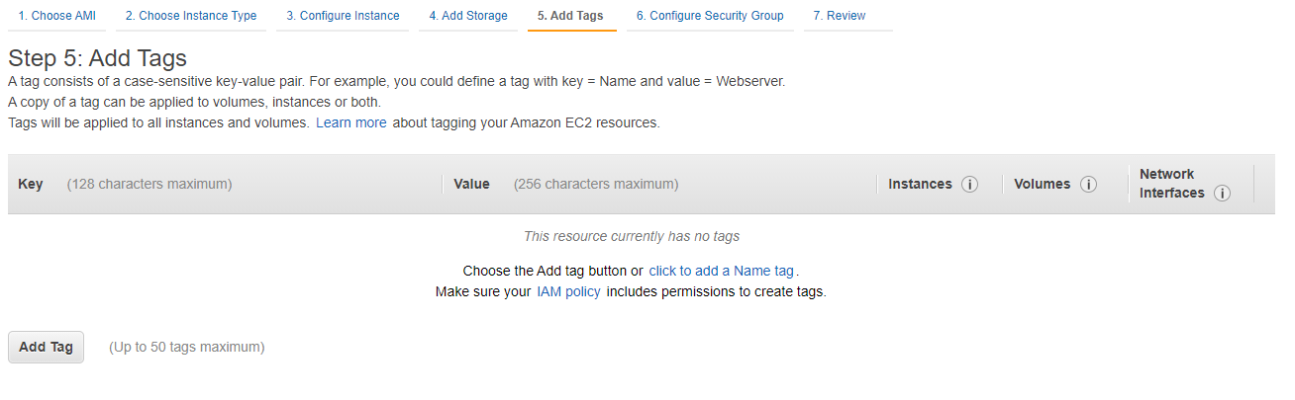This screenshot has width=1295, height=400.
Task: Switch to 4. Add Storage tab
Action: [x=468, y=16]
